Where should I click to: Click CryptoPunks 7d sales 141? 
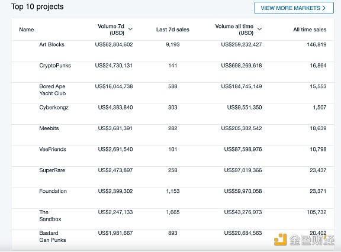pyautogui.click(x=173, y=66)
